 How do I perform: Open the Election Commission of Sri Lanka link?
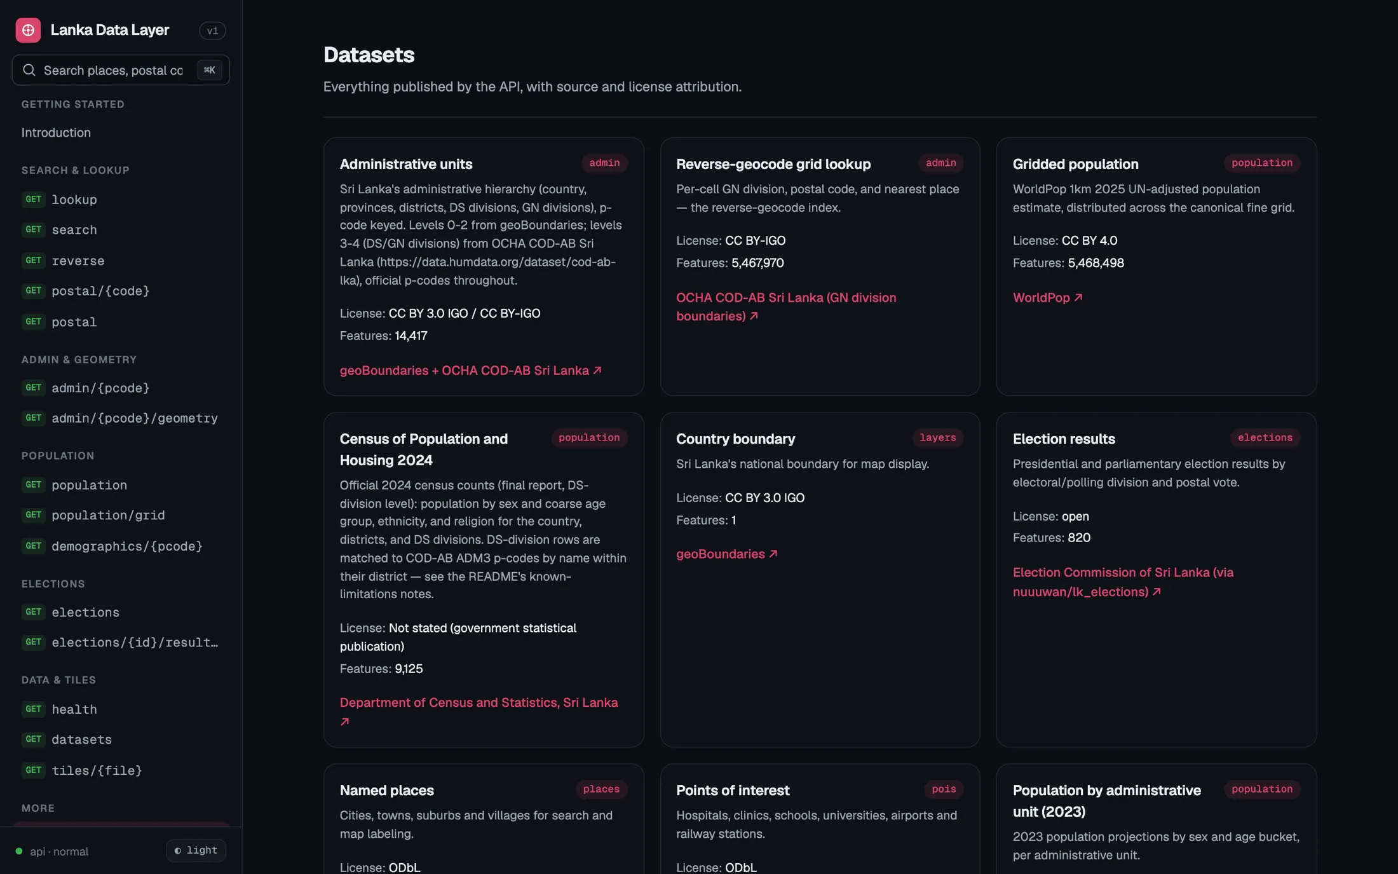[x=1123, y=582]
